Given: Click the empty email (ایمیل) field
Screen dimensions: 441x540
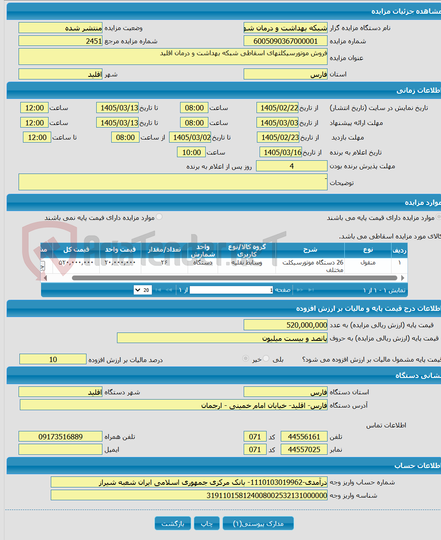Looking at the screenshot, I should point(60,449).
